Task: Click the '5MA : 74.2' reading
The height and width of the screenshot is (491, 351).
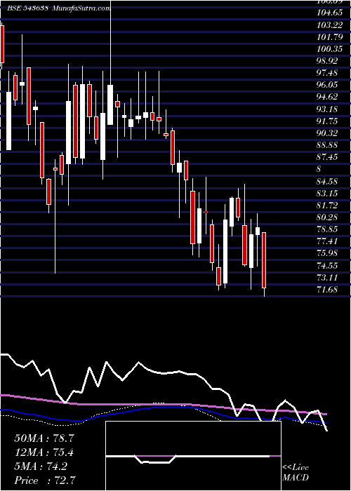Action: [x=41, y=467]
